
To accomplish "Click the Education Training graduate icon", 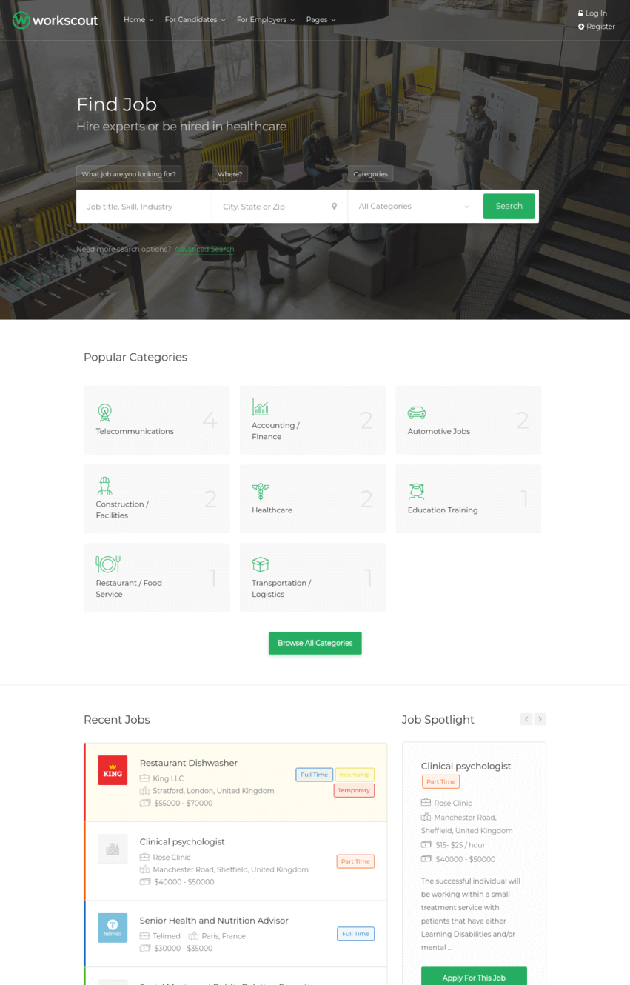I will (416, 491).
